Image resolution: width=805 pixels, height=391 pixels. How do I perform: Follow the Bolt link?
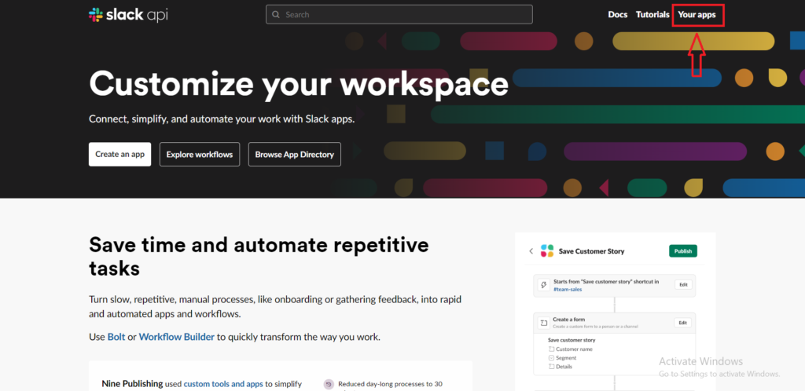pyautogui.click(x=115, y=337)
